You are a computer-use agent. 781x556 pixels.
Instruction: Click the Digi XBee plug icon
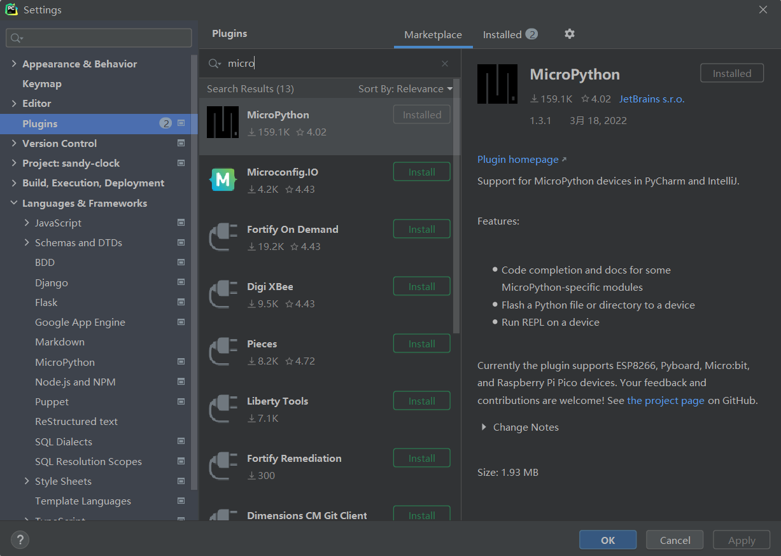[223, 295]
